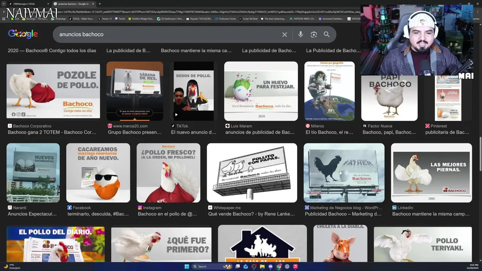
Task: Open the 'El pollo del diario' image
Action: click(56, 244)
